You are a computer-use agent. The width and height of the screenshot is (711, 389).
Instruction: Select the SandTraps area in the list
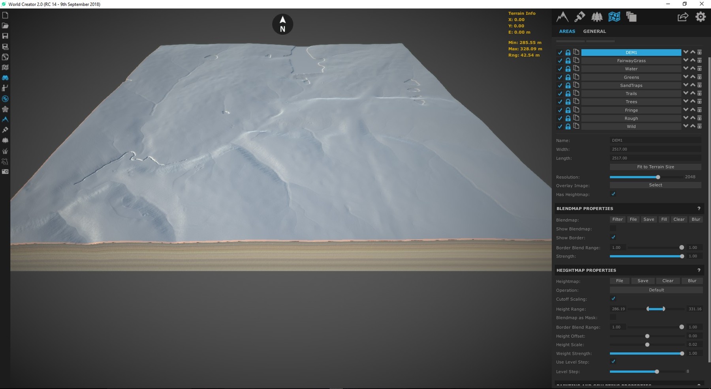[631, 86]
